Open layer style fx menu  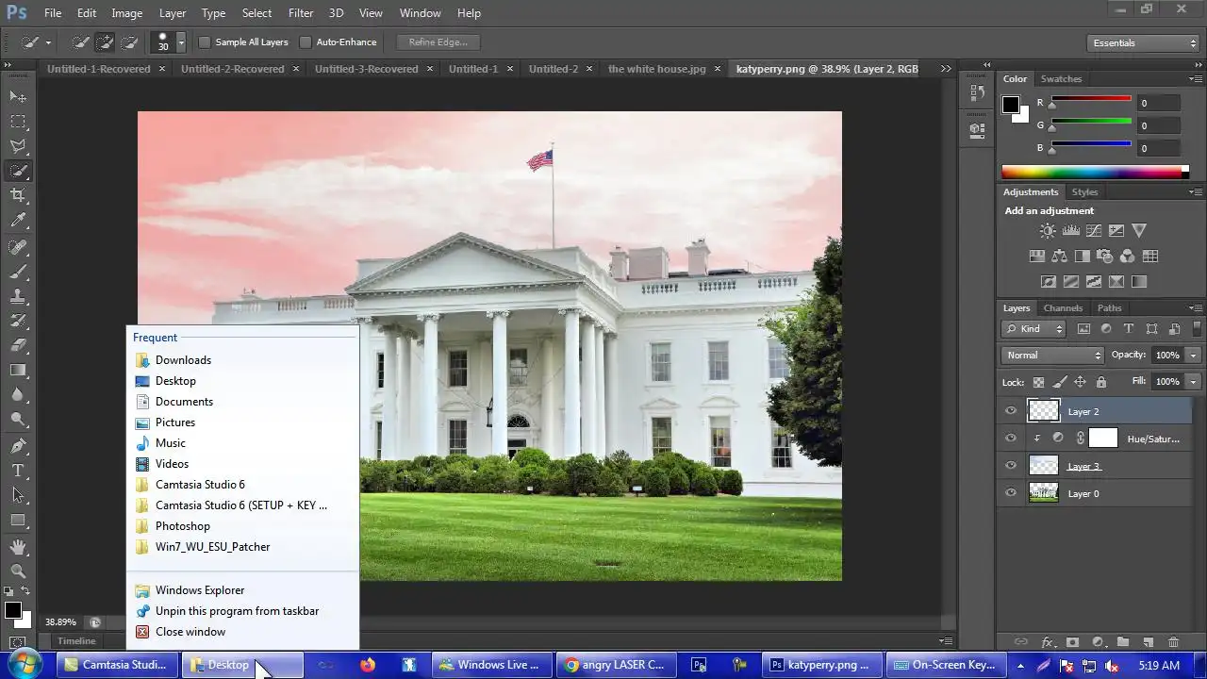tap(1047, 642)
